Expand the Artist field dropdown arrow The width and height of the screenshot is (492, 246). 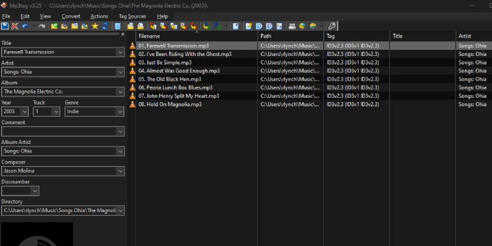[x=121, y=72]
